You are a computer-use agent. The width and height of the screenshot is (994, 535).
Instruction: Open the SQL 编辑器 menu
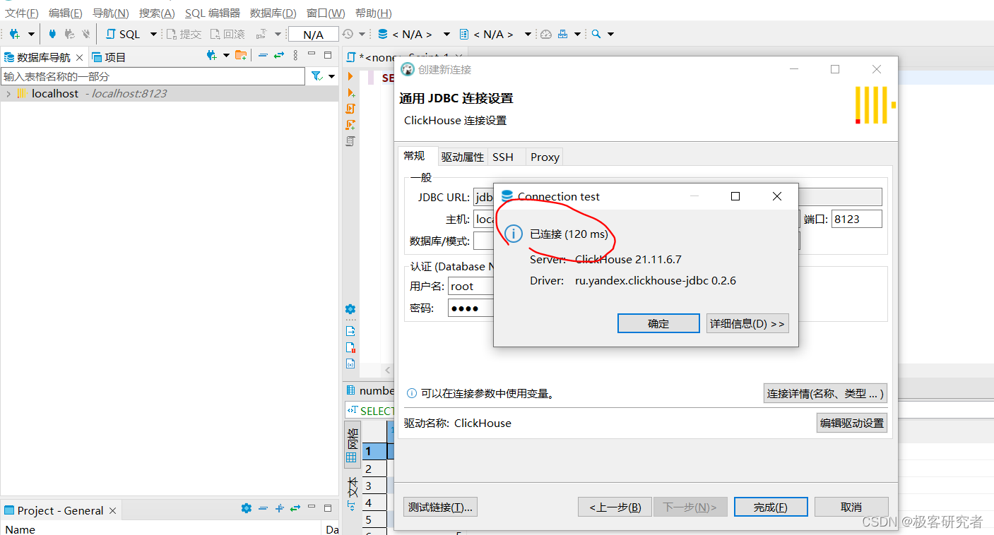213,13
